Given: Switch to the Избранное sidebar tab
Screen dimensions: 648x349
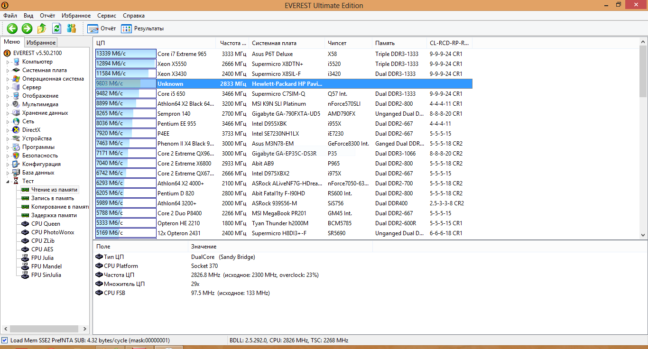Looking at the screenshot, I should point(41,42).
